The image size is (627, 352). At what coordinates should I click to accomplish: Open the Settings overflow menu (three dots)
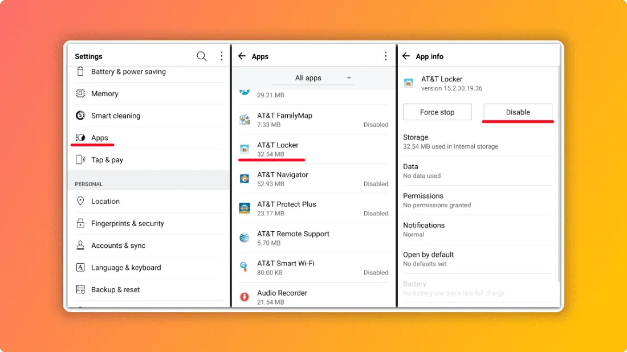coord(222,56)
